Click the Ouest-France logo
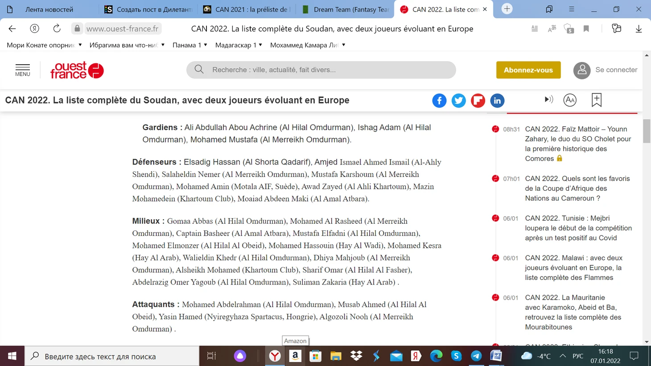Screen dimensions: 651x366 coord(77,70)
